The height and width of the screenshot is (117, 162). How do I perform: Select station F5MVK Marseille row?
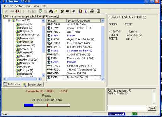74,62
